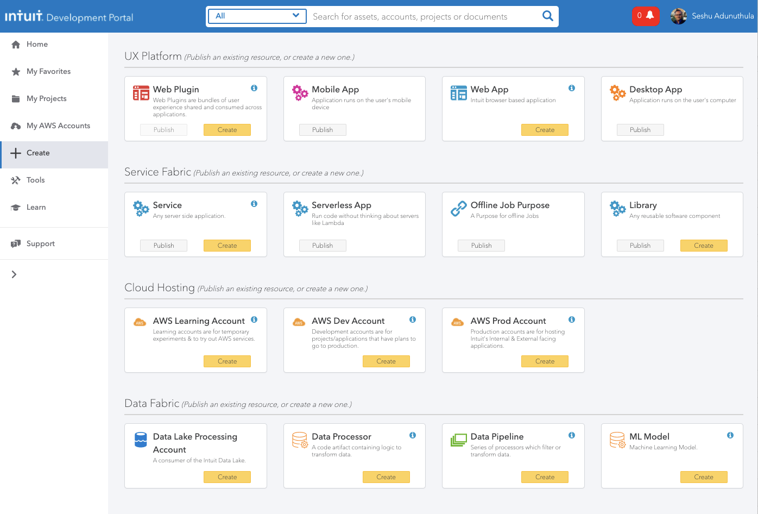Click Create button on Service card
758x514 pixels.
227,246
